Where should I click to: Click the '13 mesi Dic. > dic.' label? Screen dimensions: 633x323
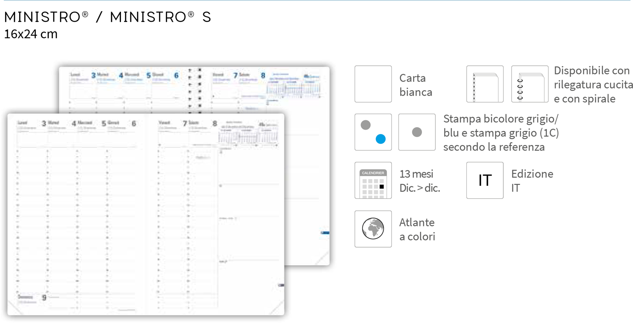420,181
